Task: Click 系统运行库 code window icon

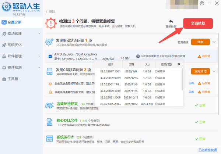Action: pyautogui.click(x=49, y=139)
